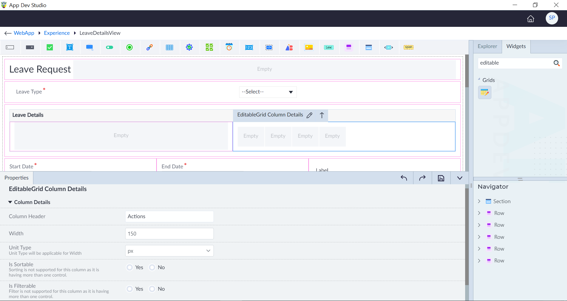Viewport: 567px width, 301px height.
Task: Click the widget search magnifier icon
Action: point(557,63)
